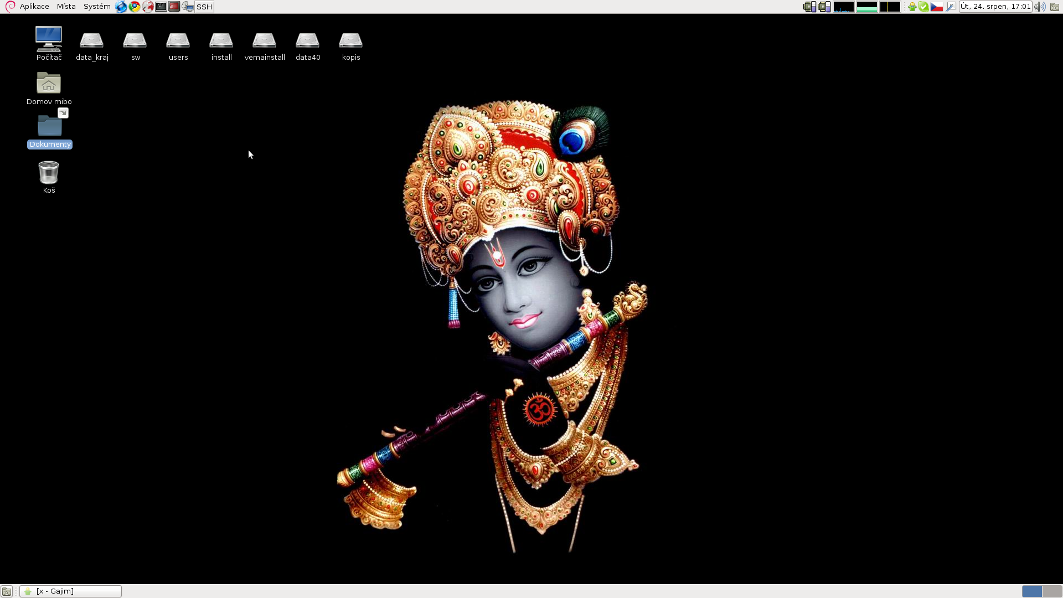
Task: Open the Aplikace menu
Action: (x=34, y=7)
